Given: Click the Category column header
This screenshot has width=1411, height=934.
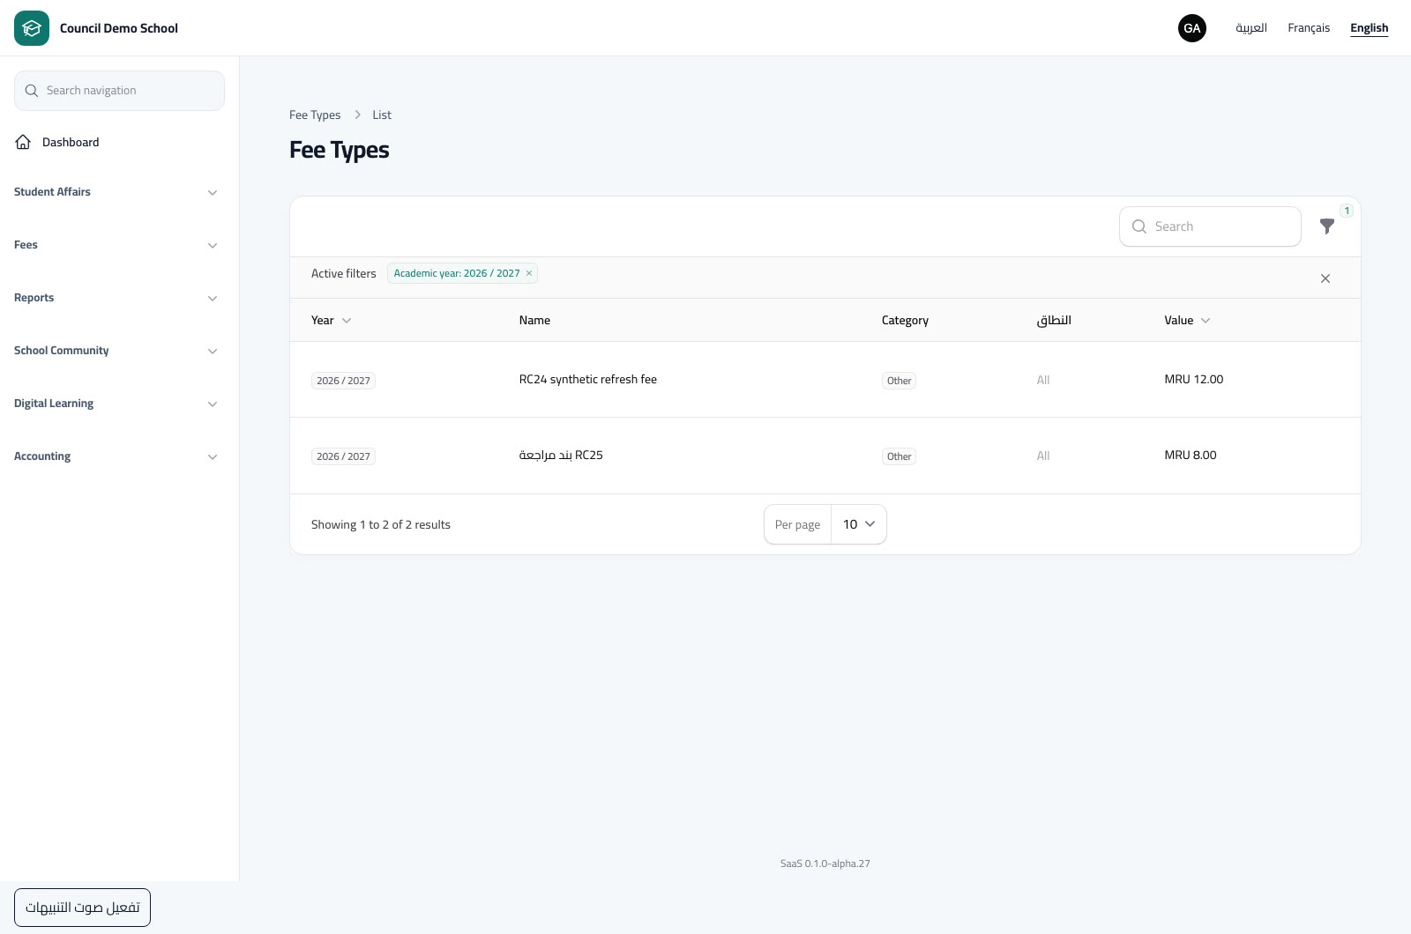Looking at the screenshot, I should coord(905,321).
